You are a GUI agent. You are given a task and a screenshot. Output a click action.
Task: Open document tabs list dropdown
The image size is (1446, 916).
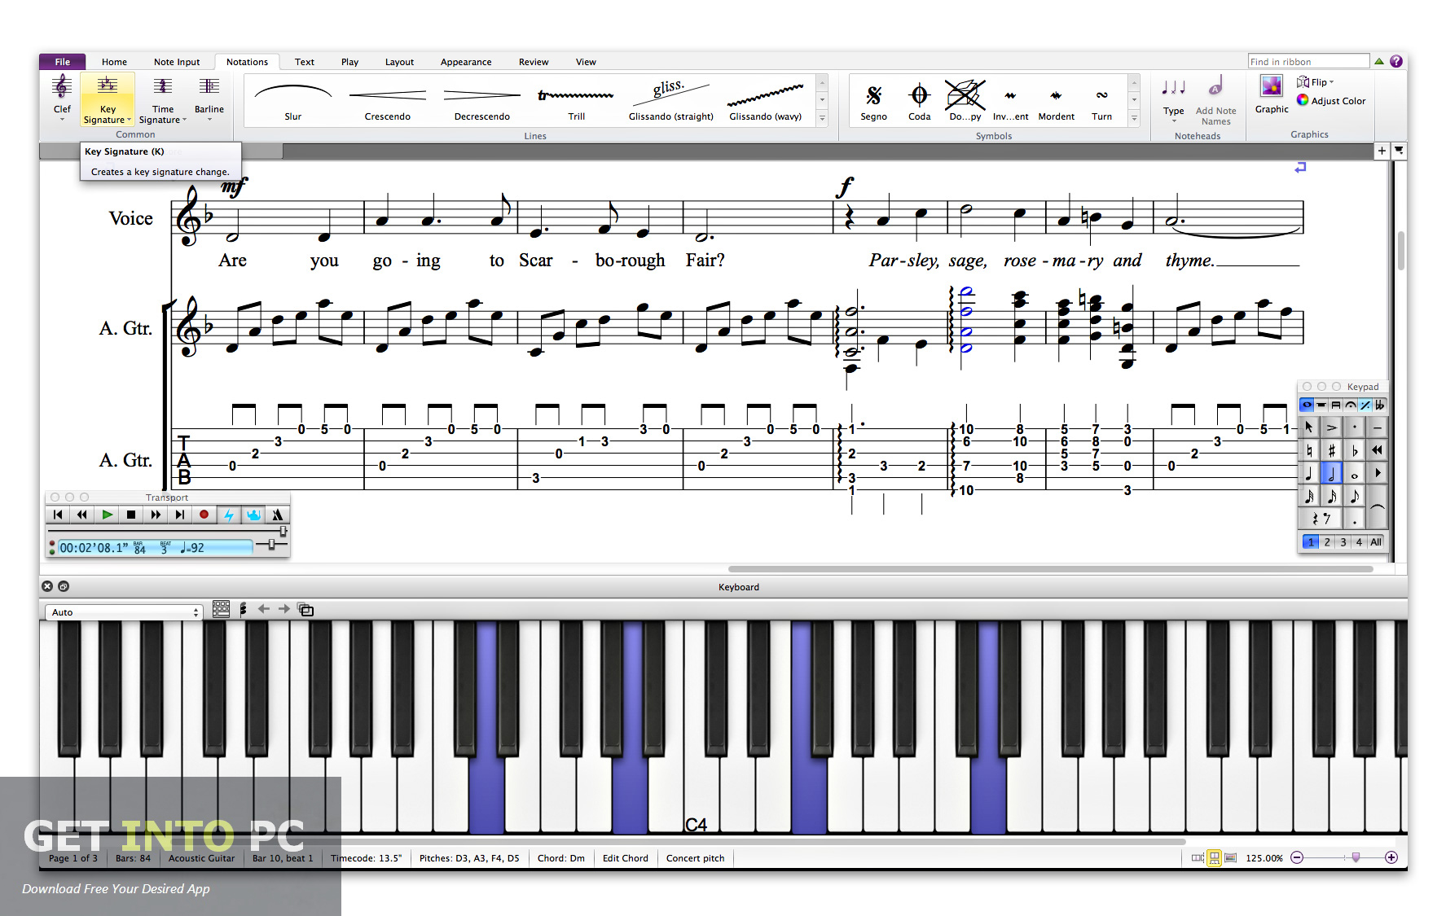coord(1399,151)
